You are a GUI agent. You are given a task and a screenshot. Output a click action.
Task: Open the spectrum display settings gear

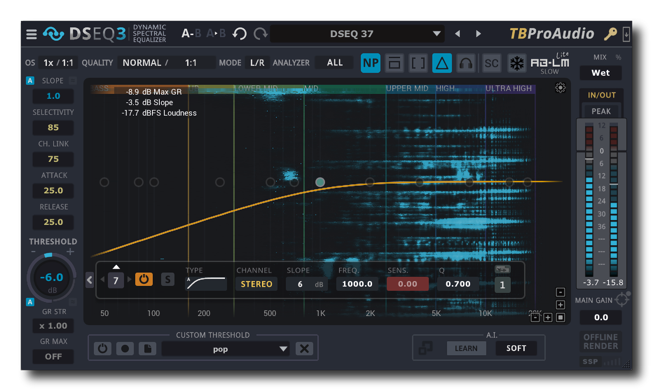coord(560,88)
